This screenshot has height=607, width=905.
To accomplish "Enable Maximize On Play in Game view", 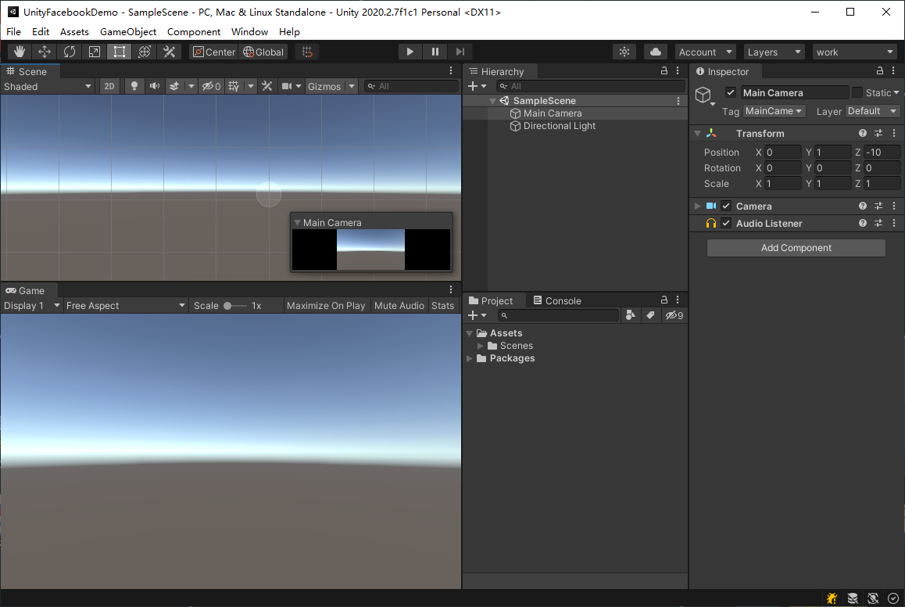I will tap(325, 305).
